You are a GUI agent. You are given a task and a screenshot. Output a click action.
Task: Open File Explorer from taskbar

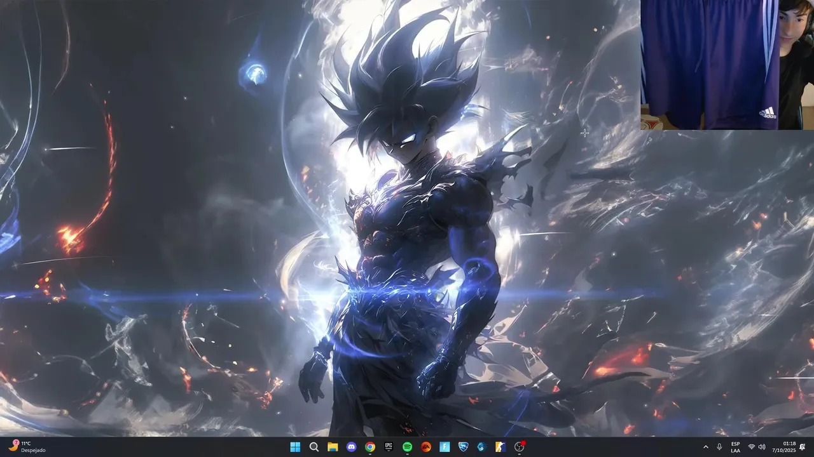[333, 447]
